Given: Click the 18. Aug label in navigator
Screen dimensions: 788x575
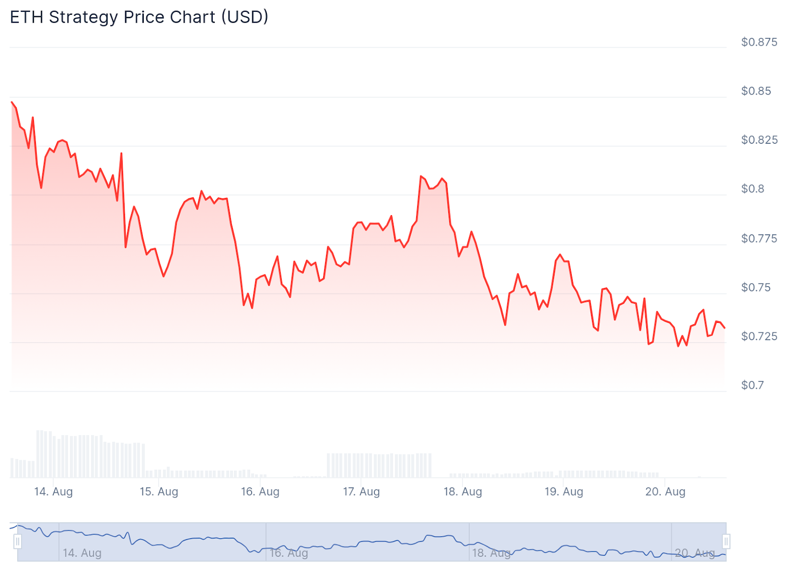Looking at the screenshot, I should (x=491, y=553).
